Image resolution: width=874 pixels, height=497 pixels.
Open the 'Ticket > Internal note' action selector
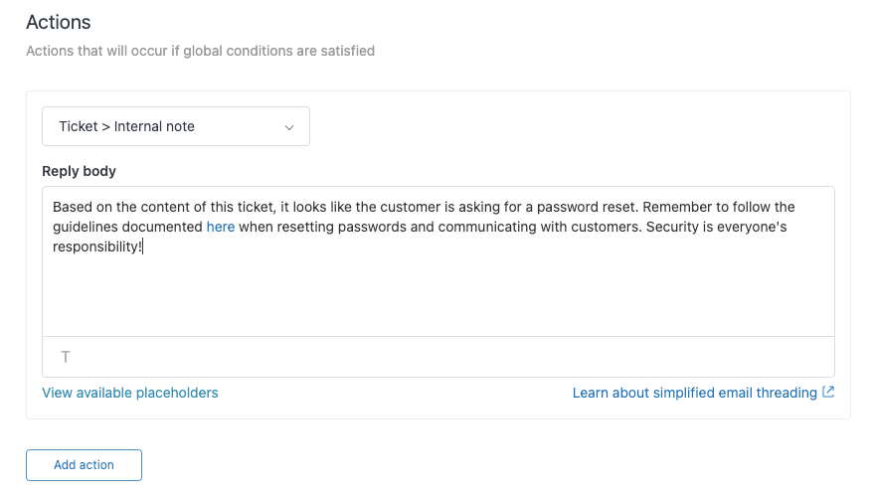pos(175,127)
